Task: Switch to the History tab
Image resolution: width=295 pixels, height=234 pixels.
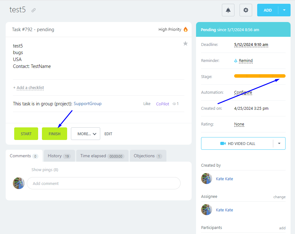Action: [59, 156]
